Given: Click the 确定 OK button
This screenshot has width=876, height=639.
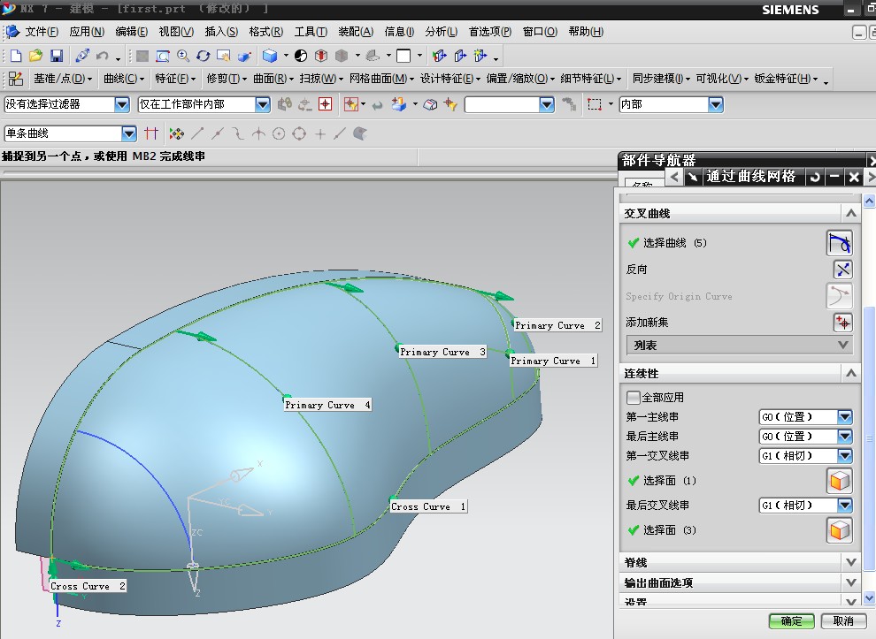Looking at the screenshot, I should point(791,621).
